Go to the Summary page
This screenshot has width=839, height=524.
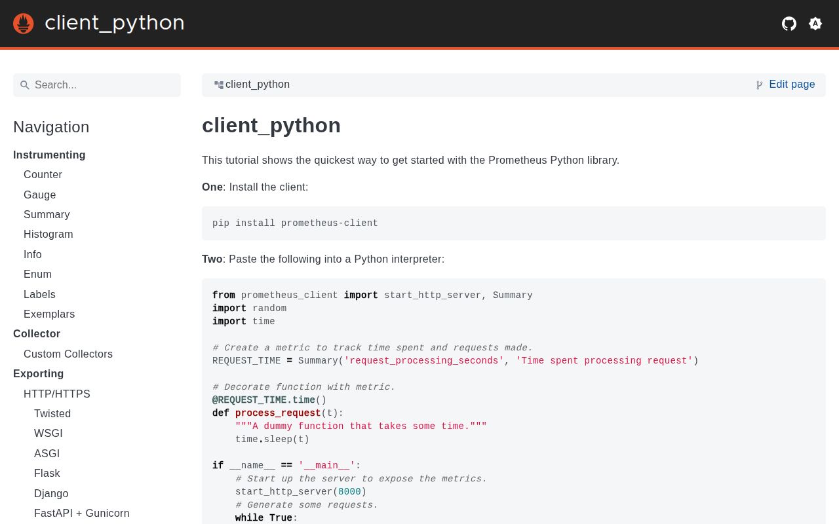tap(47, 215)
